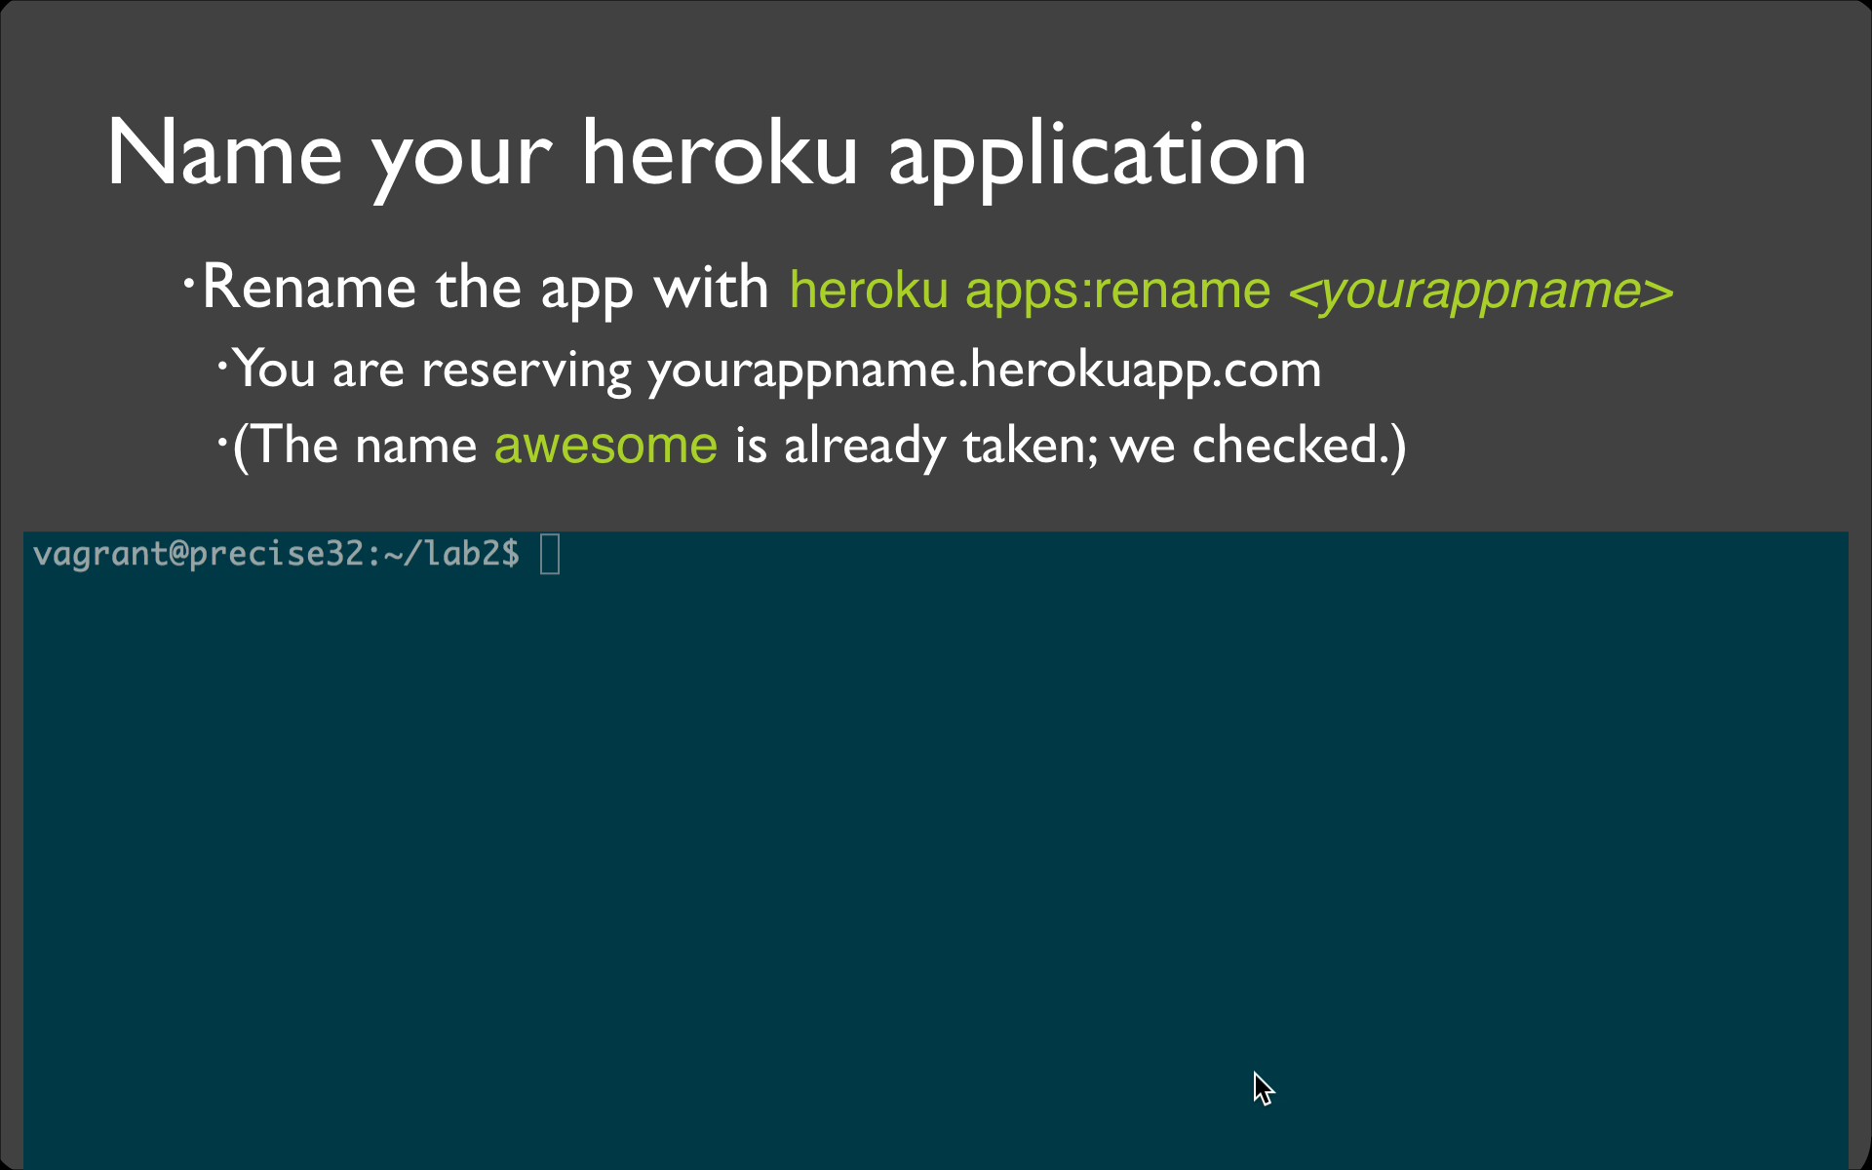
Task: Click the terminal cursor block after the prompt
Action: coord(550,554)
